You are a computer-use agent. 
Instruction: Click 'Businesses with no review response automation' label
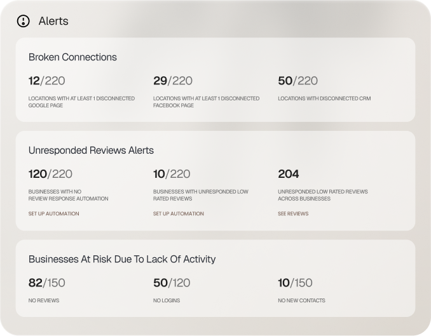click(x=69, y=195)
